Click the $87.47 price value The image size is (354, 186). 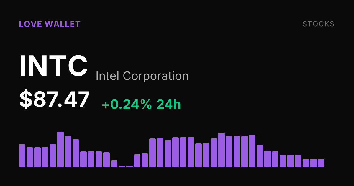click(x=55, y=99)
